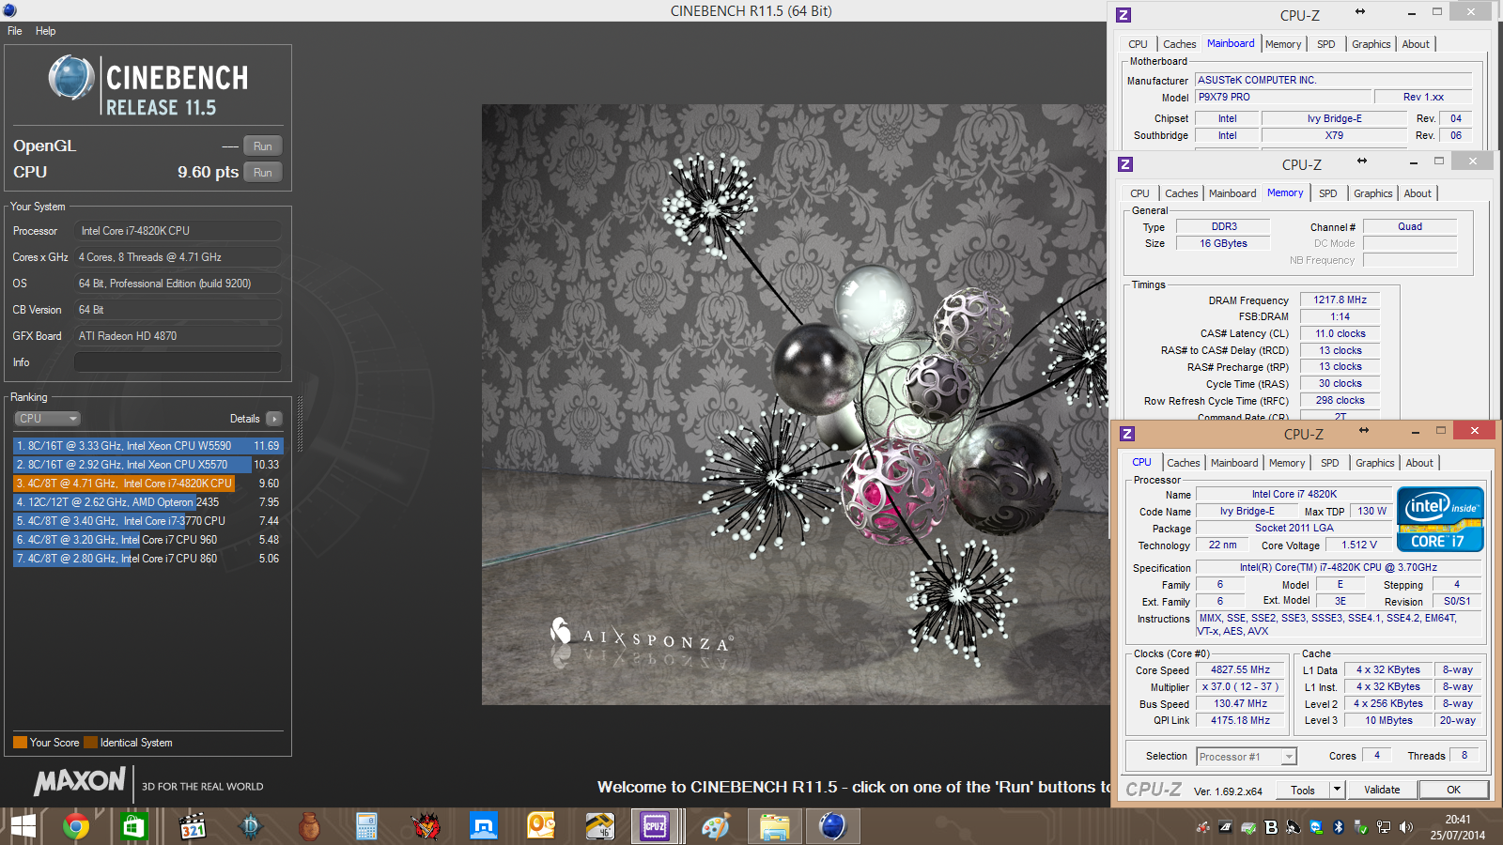Open the About tab in the bottom CPU-Z window
The height and width of the screenshot is (845, 1503).
(1419, 463)
